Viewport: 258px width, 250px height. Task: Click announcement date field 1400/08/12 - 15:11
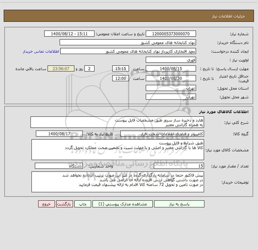[x=69, y=34]
